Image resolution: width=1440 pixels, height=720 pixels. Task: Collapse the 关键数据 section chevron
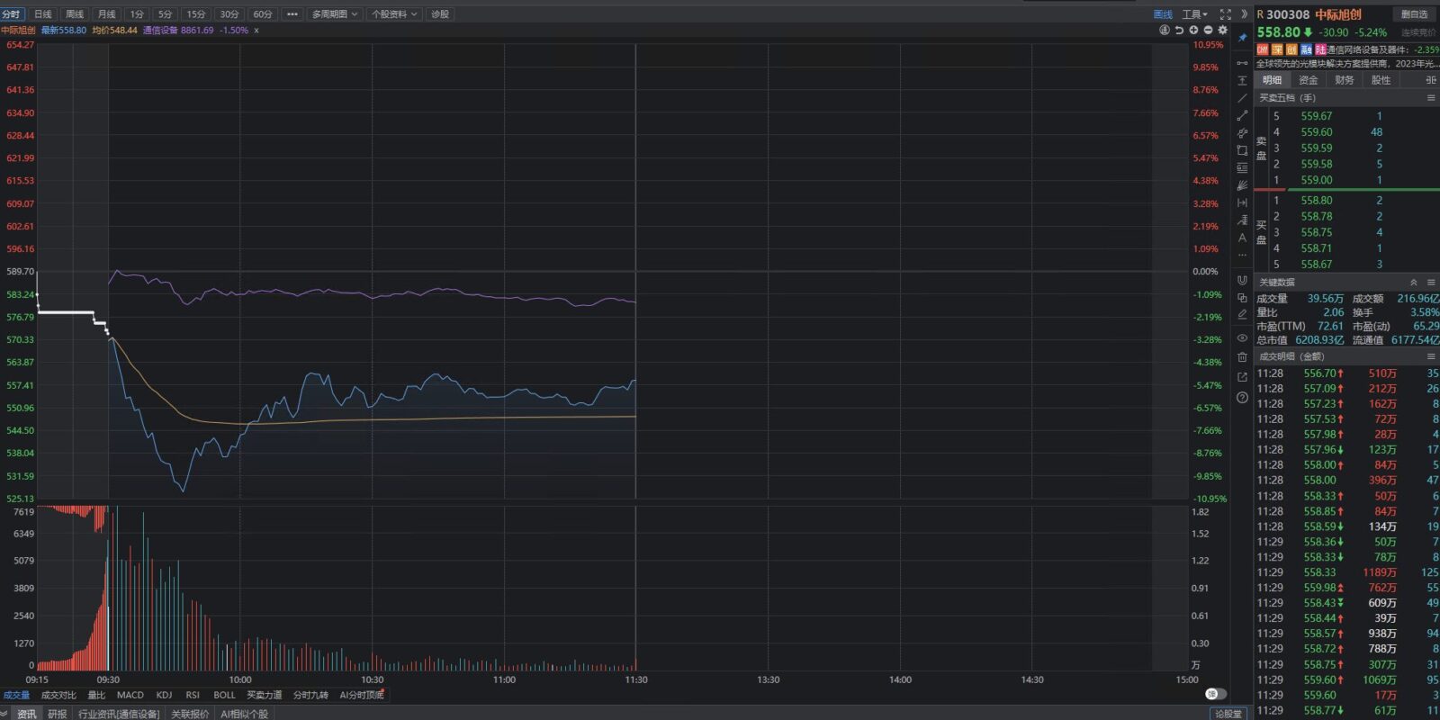pos(1413,283)
